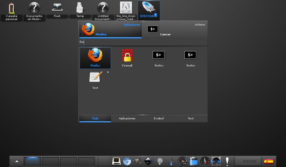The width and height of the screenshot is (286, 167).
Task: Click the Chromium browser shelf icon
Action: [x=127, y=161]
